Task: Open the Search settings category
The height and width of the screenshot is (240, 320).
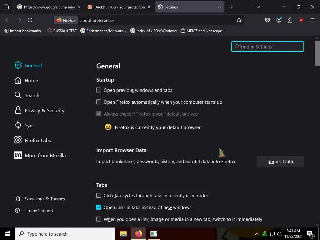Action: tap(27, 95)
